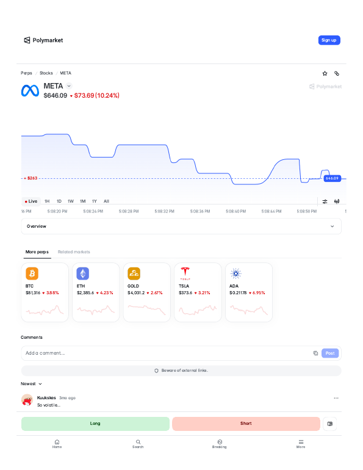Viewport: 363px width, 470px height.
Task: Click the Tesla logo on TSLA card
Action: [185, 273]
